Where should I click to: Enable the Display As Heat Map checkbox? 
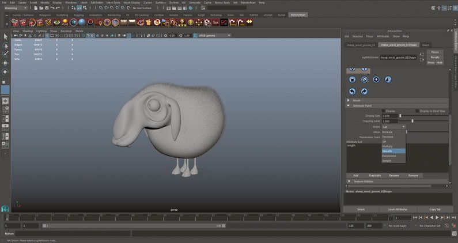click(x=417, y=111)
